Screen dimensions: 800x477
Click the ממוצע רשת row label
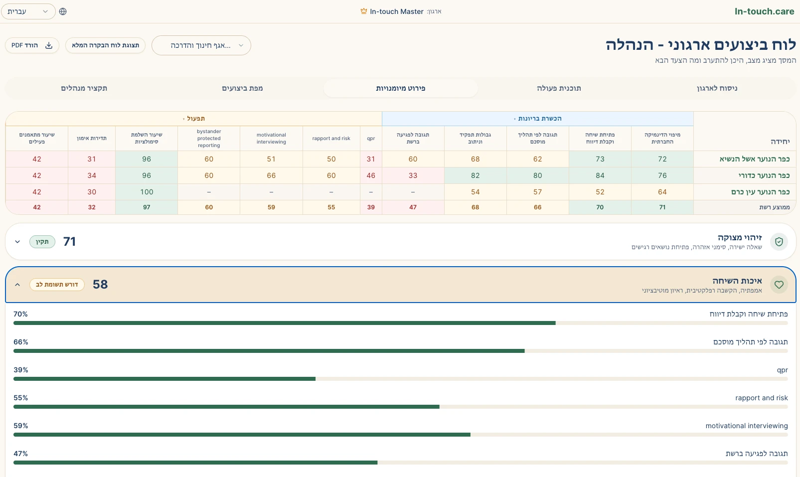[774, 207]
